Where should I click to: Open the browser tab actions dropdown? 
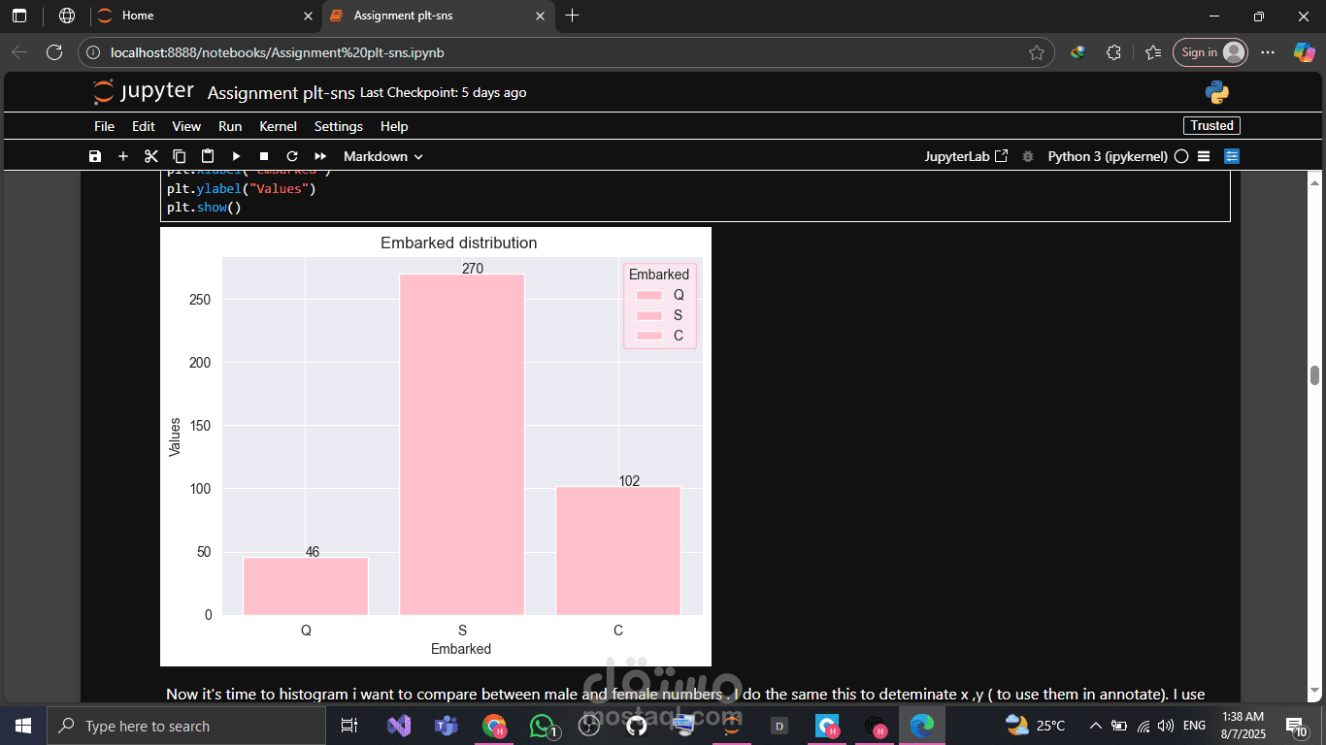18,16
